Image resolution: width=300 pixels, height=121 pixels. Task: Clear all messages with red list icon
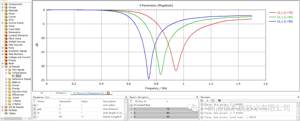click(219, 101)
